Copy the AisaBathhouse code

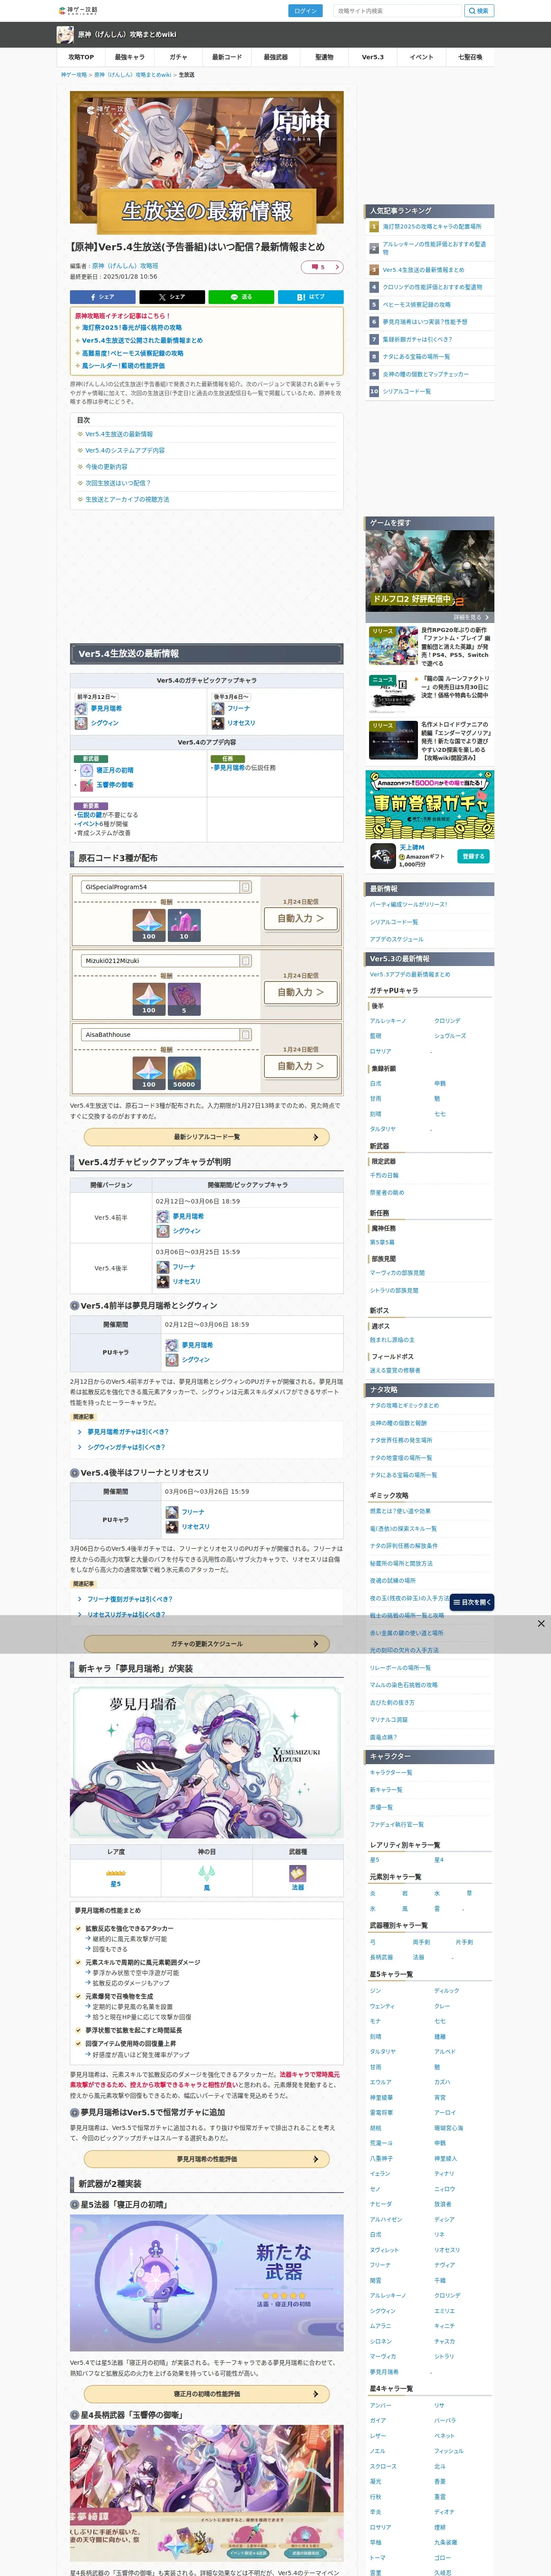[x=246, y=1035]
